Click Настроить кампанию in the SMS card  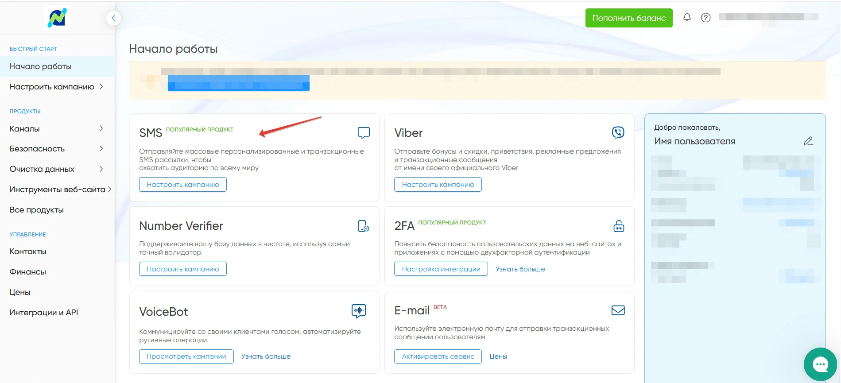tap(183, 185)
